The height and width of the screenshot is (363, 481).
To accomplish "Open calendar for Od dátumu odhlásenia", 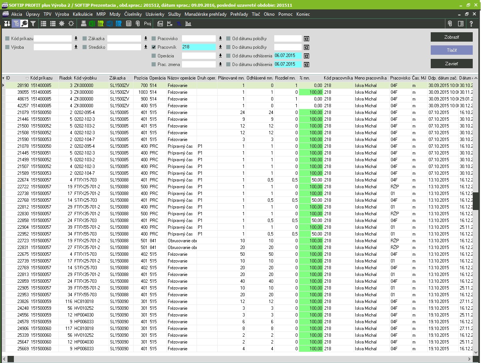I will [307, 56].
